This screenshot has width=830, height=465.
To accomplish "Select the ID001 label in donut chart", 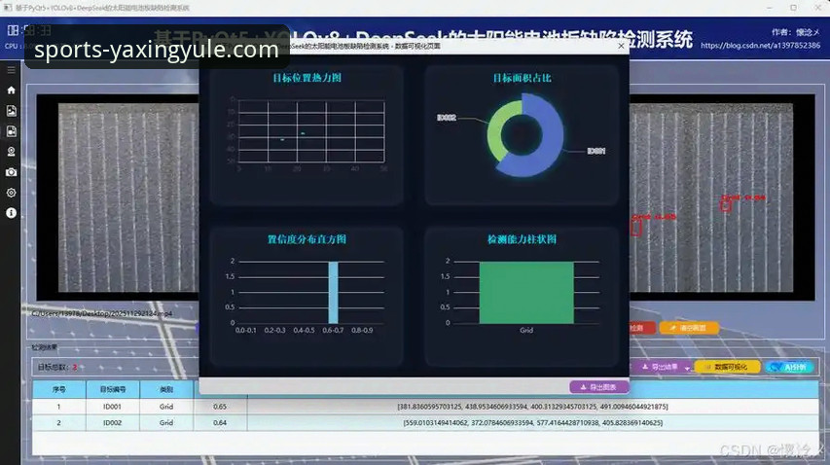I will coord(596,152).
